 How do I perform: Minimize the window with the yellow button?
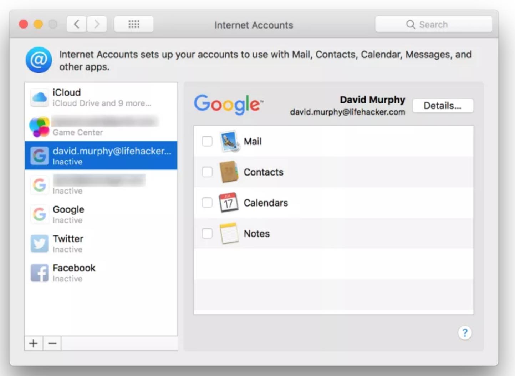click(x=38, y=24)
